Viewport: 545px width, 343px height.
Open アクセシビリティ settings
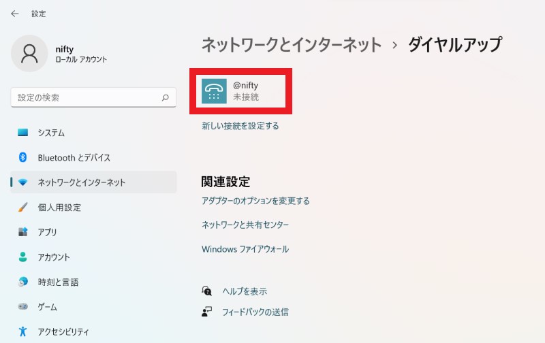(x=93, y=331)
